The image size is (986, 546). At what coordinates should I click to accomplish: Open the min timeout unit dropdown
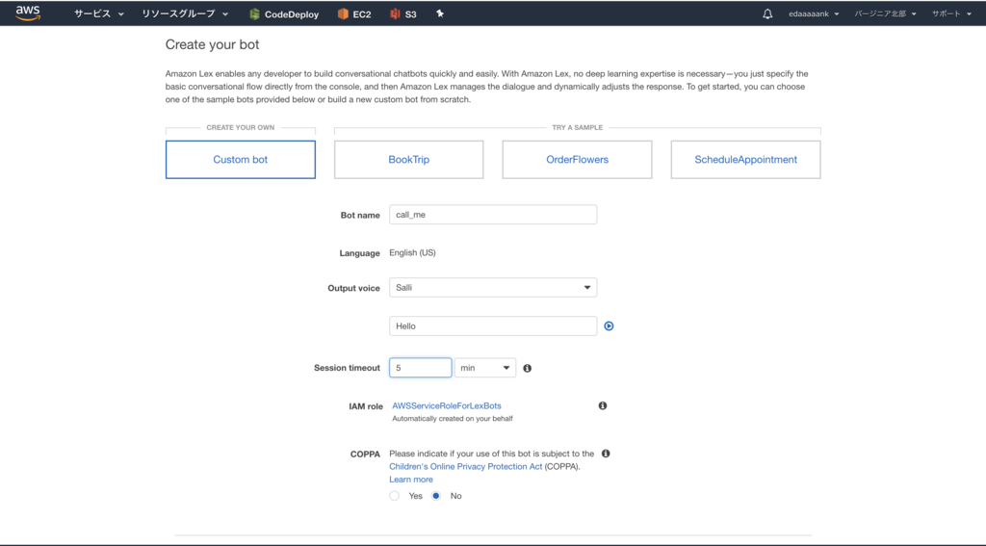485,368
